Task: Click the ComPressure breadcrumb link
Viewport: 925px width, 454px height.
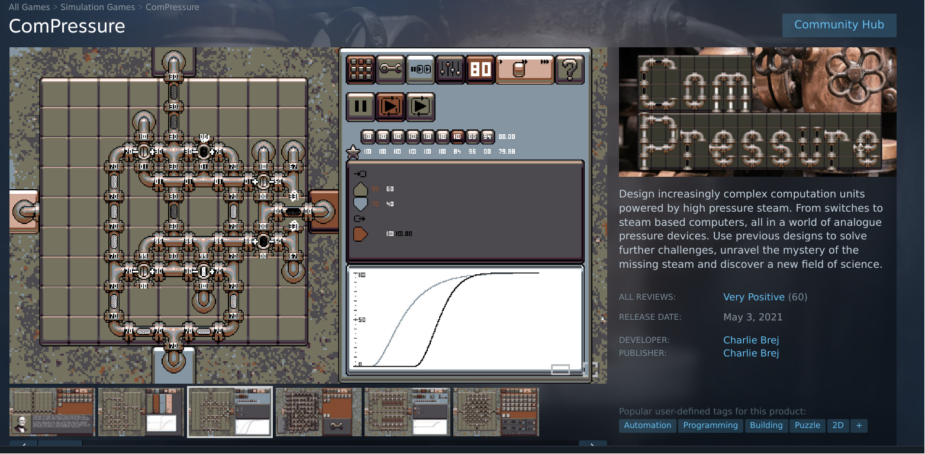Action: 172,7
